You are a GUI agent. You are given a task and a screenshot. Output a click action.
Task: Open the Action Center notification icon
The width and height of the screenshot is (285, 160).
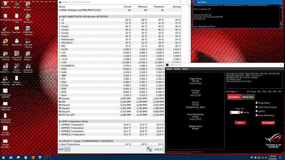pos(280,157)
